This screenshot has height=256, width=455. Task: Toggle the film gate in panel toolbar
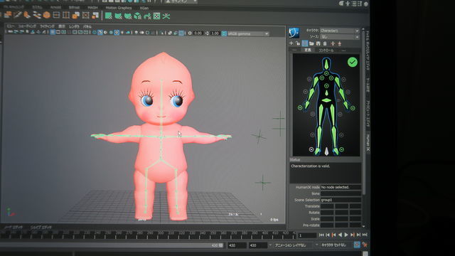[x=58, y=32]
